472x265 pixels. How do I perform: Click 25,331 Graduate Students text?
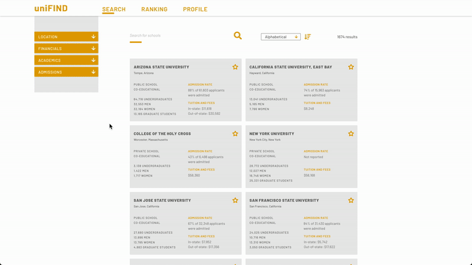271,181
